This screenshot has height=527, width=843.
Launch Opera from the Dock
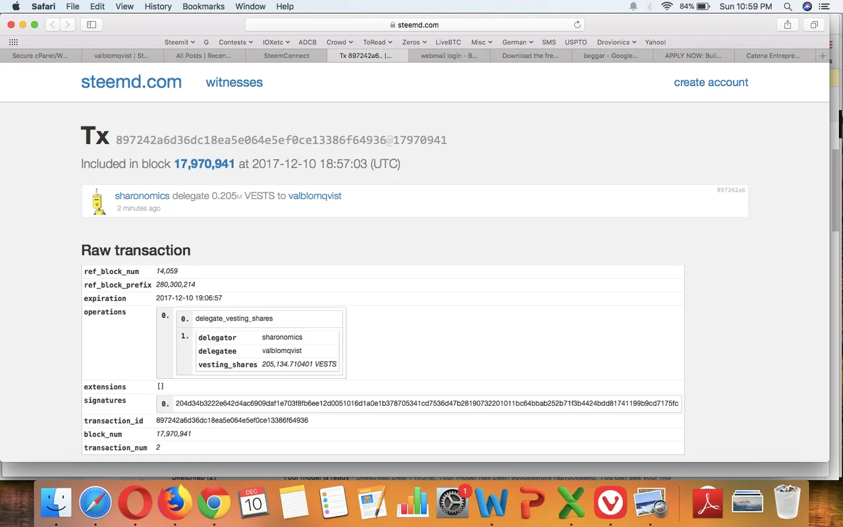coord(135,504)
